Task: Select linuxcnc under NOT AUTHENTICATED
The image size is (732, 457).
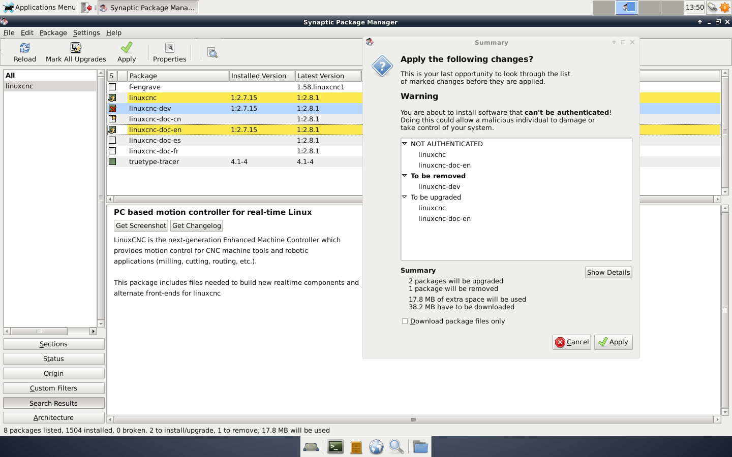Action: 432,154
